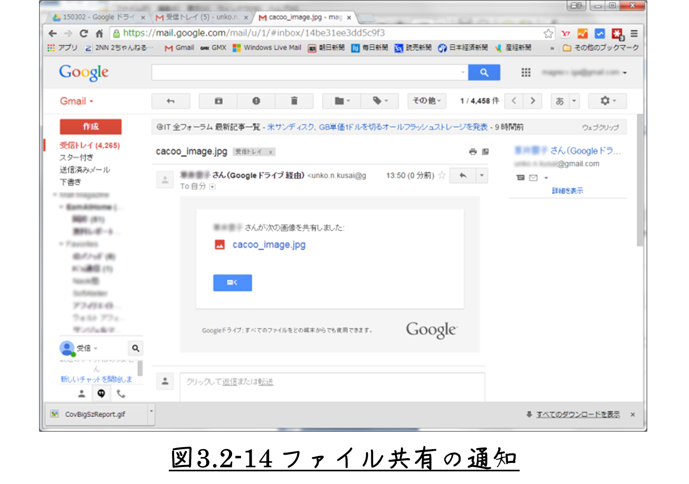Open the phone calls tab icon
This screenshot has height=484, width=689.
pos(121,393)
